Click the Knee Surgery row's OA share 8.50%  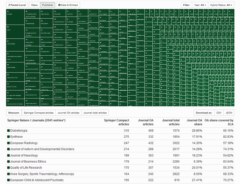(198, 174)
